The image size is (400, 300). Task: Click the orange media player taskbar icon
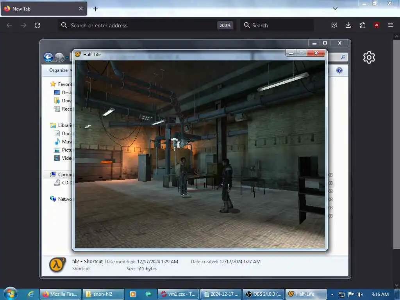click(133, 294)
